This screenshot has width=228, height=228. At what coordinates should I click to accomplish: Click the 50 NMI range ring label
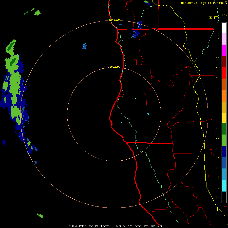[x=114, y=67]
